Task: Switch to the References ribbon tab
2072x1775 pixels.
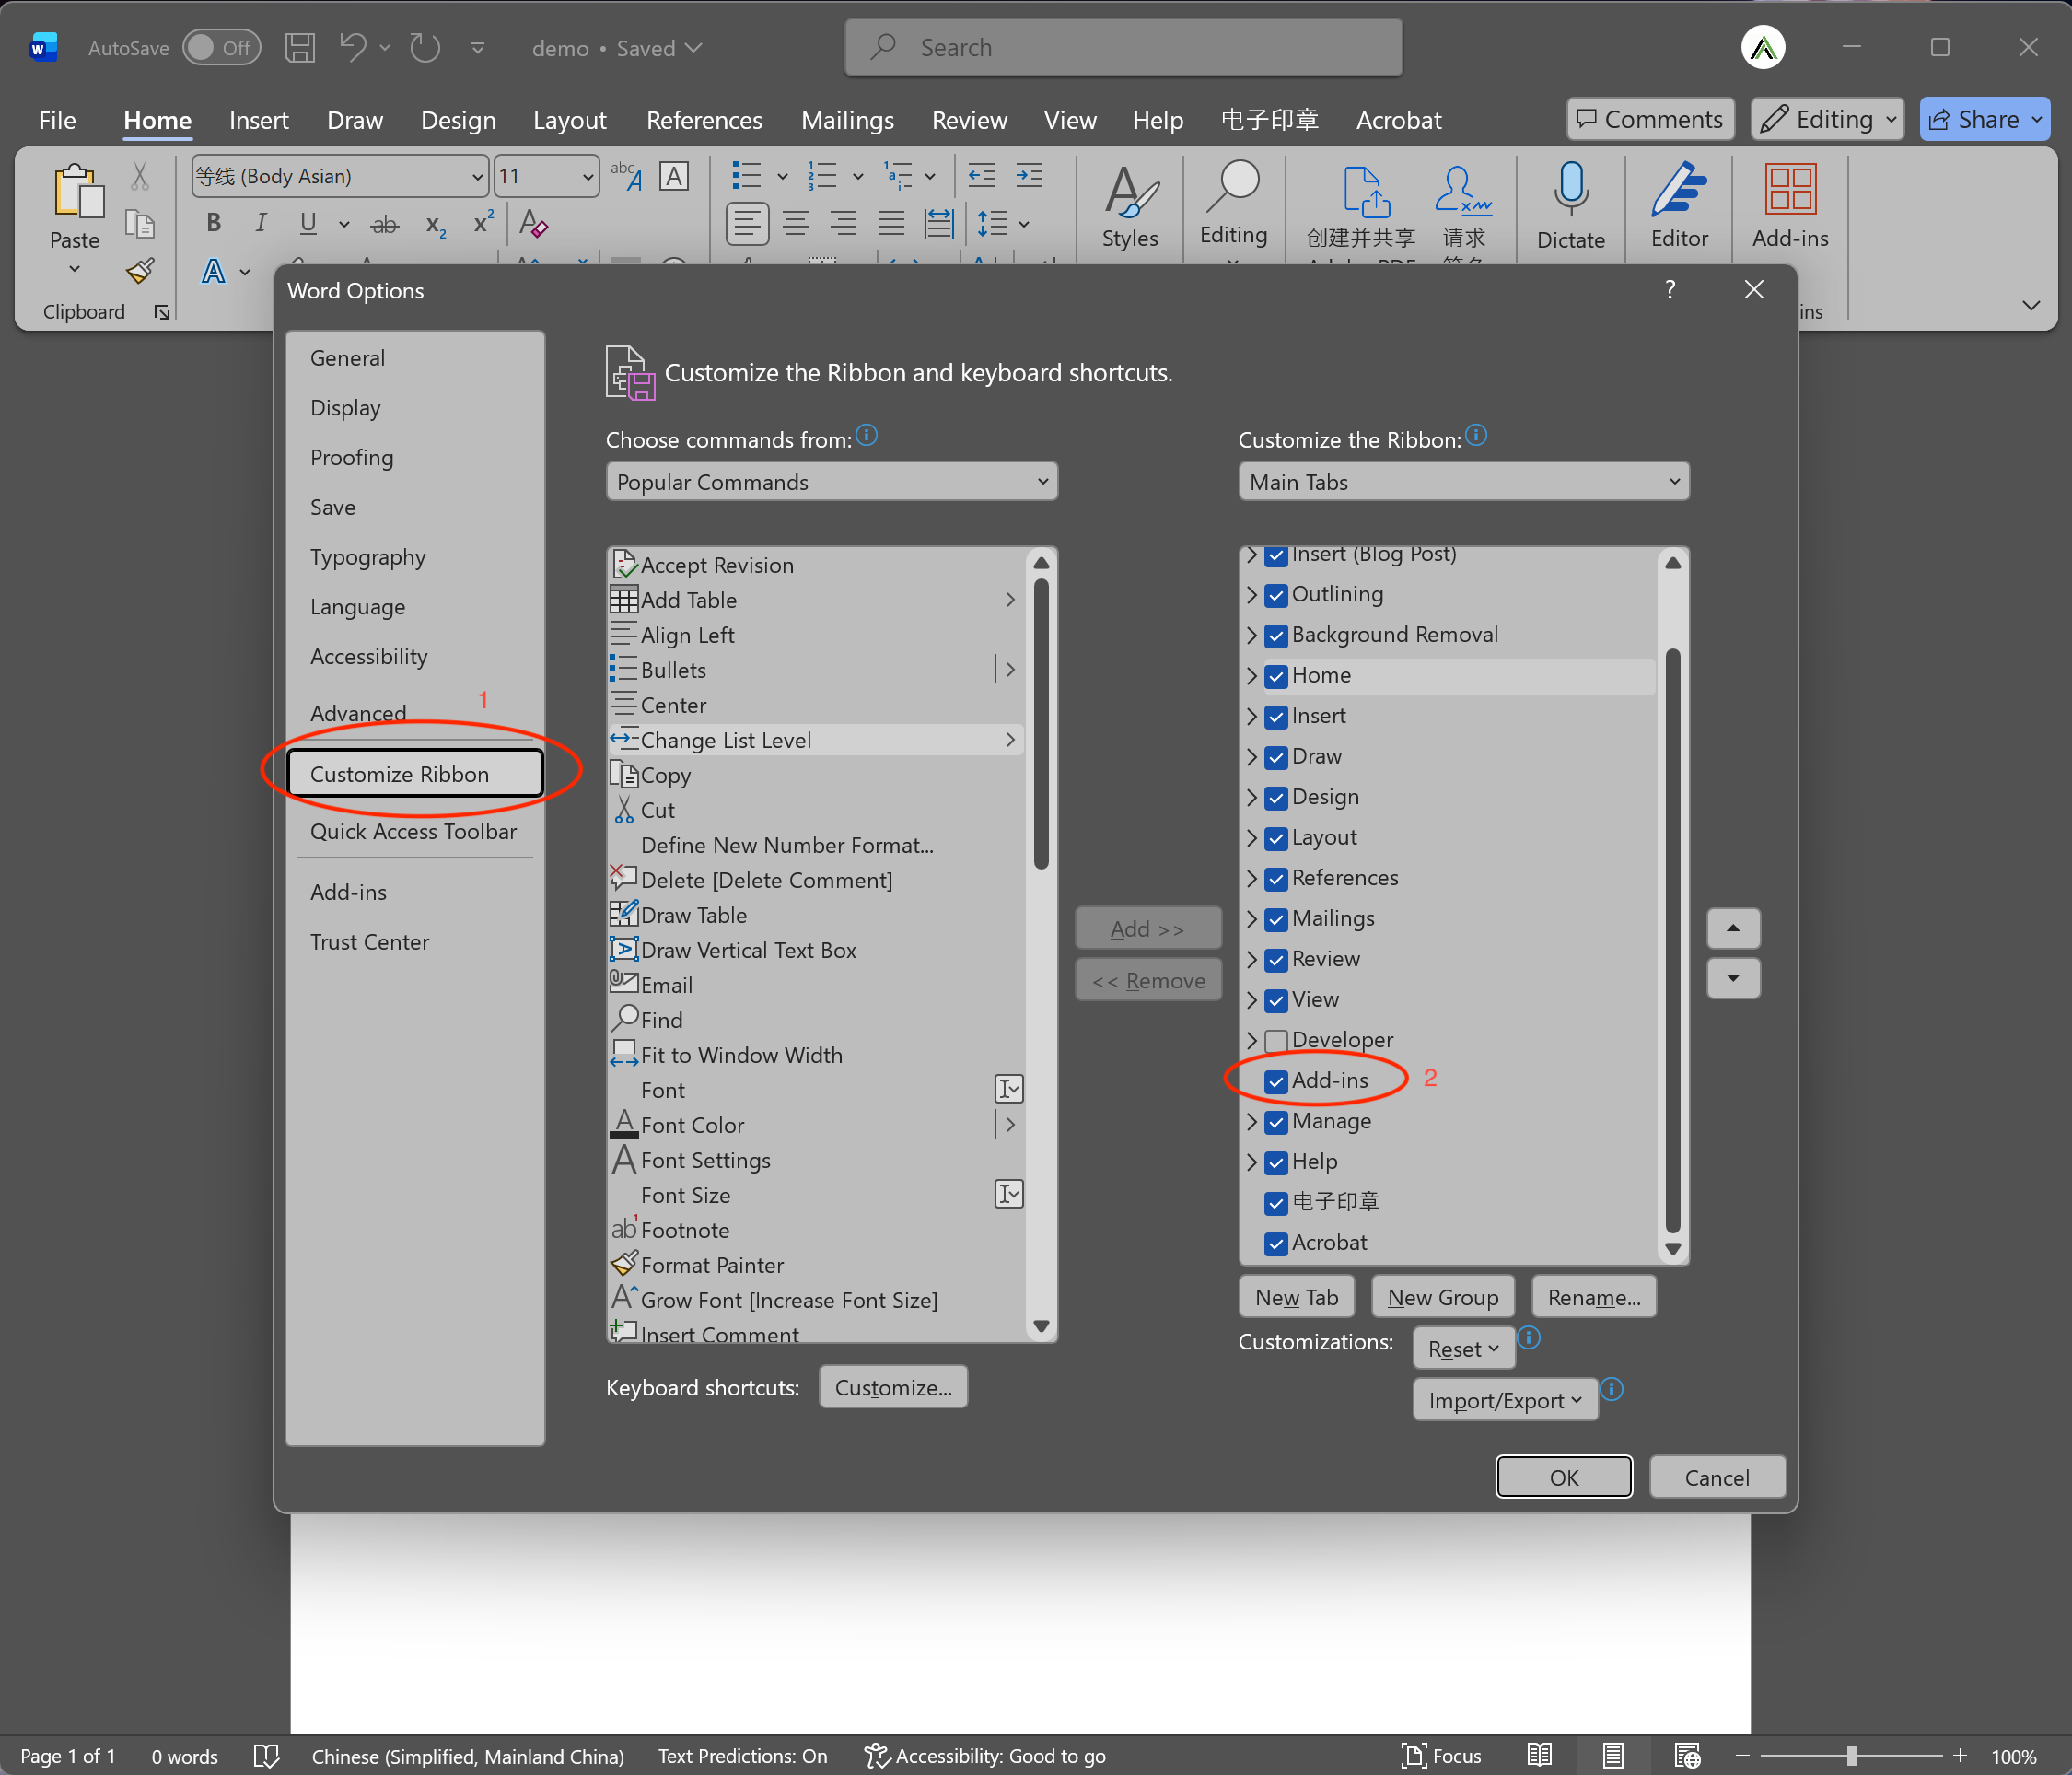Action: pos(704,120)
